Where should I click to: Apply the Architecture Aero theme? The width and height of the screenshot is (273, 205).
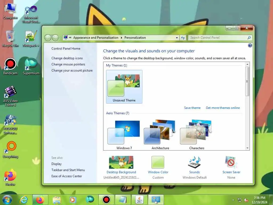160,135
